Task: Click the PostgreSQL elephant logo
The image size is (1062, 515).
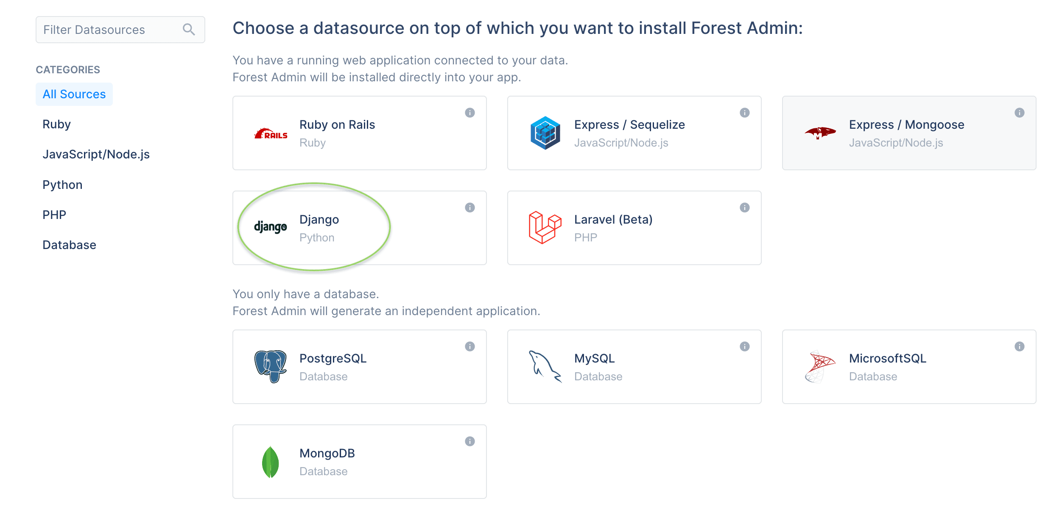Action: (271, 367)
